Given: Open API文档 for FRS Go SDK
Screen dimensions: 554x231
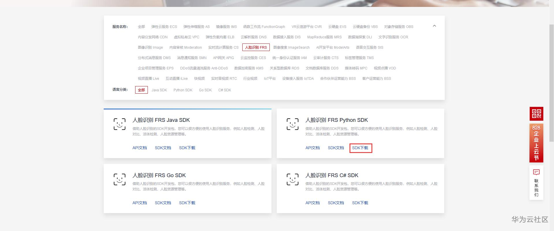Looking at the screenshot, I should [140, 203].
